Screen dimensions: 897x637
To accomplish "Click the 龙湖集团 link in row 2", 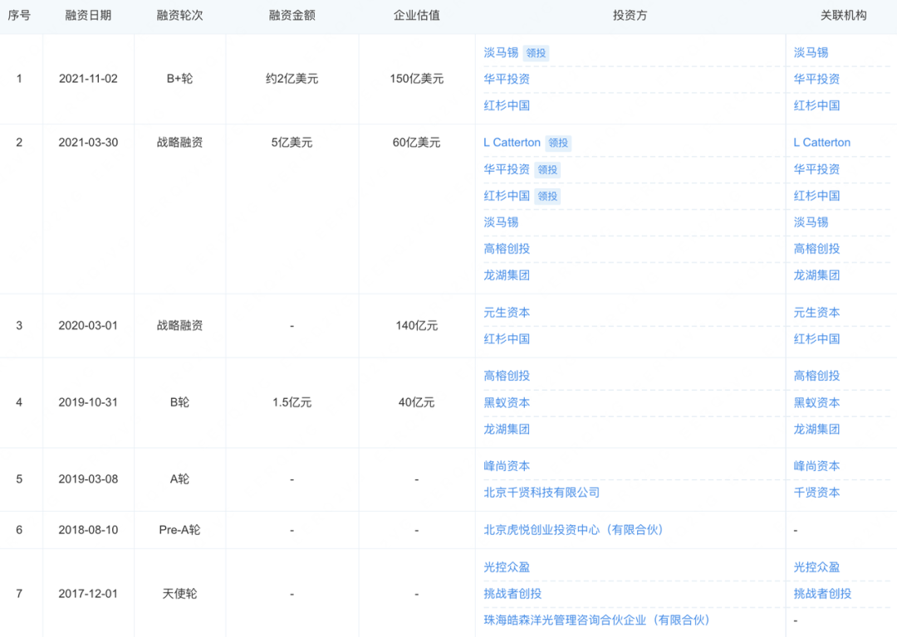I will (507, 275).
